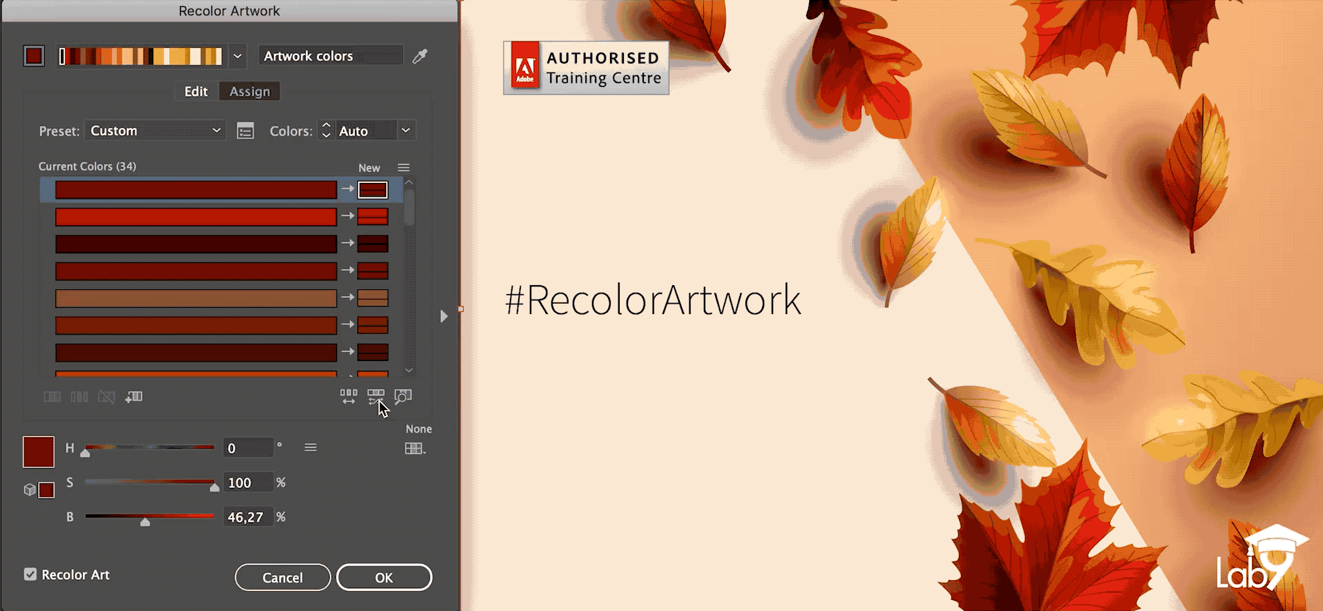Click the color list scrollbar down arrow
1323x611 pixels.
coord(409,371)
